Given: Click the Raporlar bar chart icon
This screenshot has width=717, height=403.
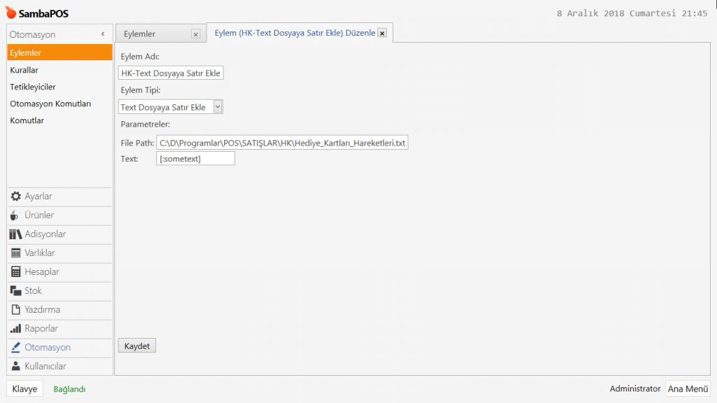Looking at the screenshot, I should coord(15,329).
